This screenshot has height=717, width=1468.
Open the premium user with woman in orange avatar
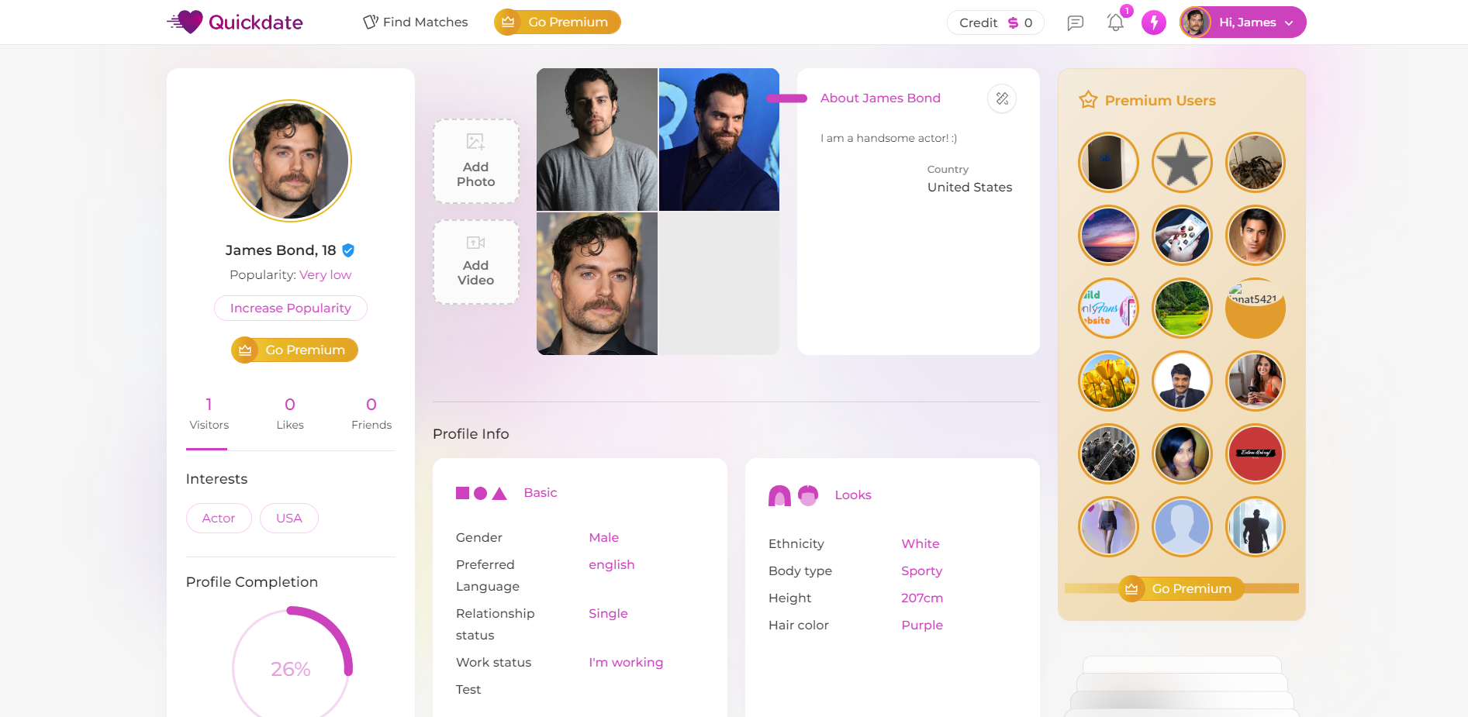[1256, 381]
